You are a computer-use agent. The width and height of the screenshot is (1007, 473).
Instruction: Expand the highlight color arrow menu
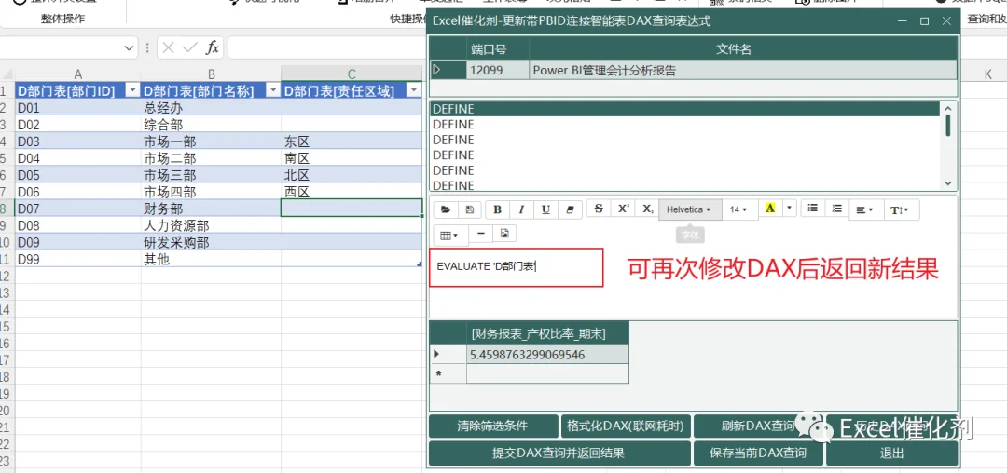790,209
